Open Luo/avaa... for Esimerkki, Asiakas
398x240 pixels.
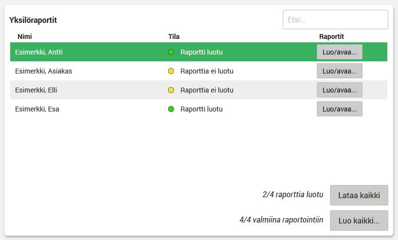click(339, 71)
